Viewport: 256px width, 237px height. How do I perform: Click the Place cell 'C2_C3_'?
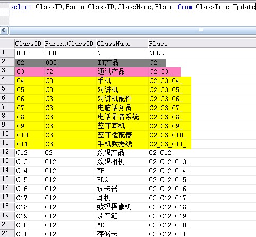coord(160,72)
